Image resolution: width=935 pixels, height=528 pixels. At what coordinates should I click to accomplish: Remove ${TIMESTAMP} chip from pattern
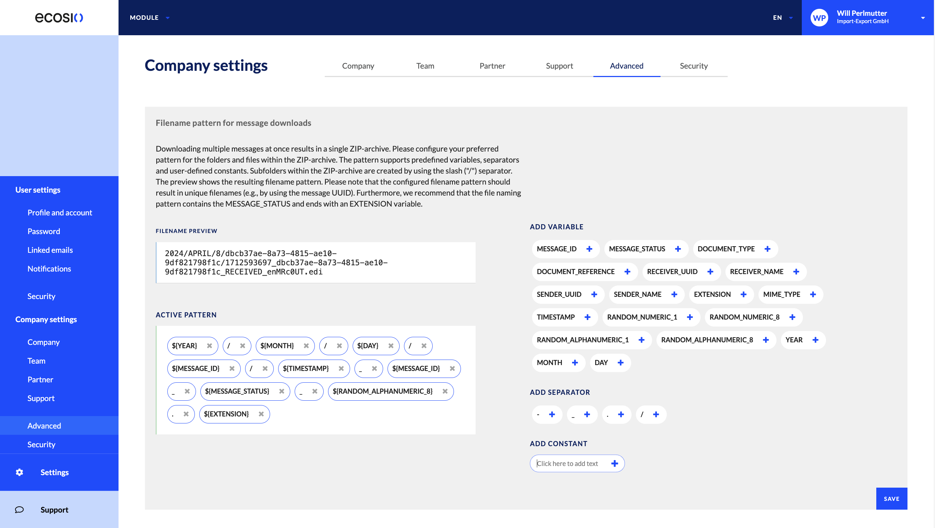[x=341, y=368]
